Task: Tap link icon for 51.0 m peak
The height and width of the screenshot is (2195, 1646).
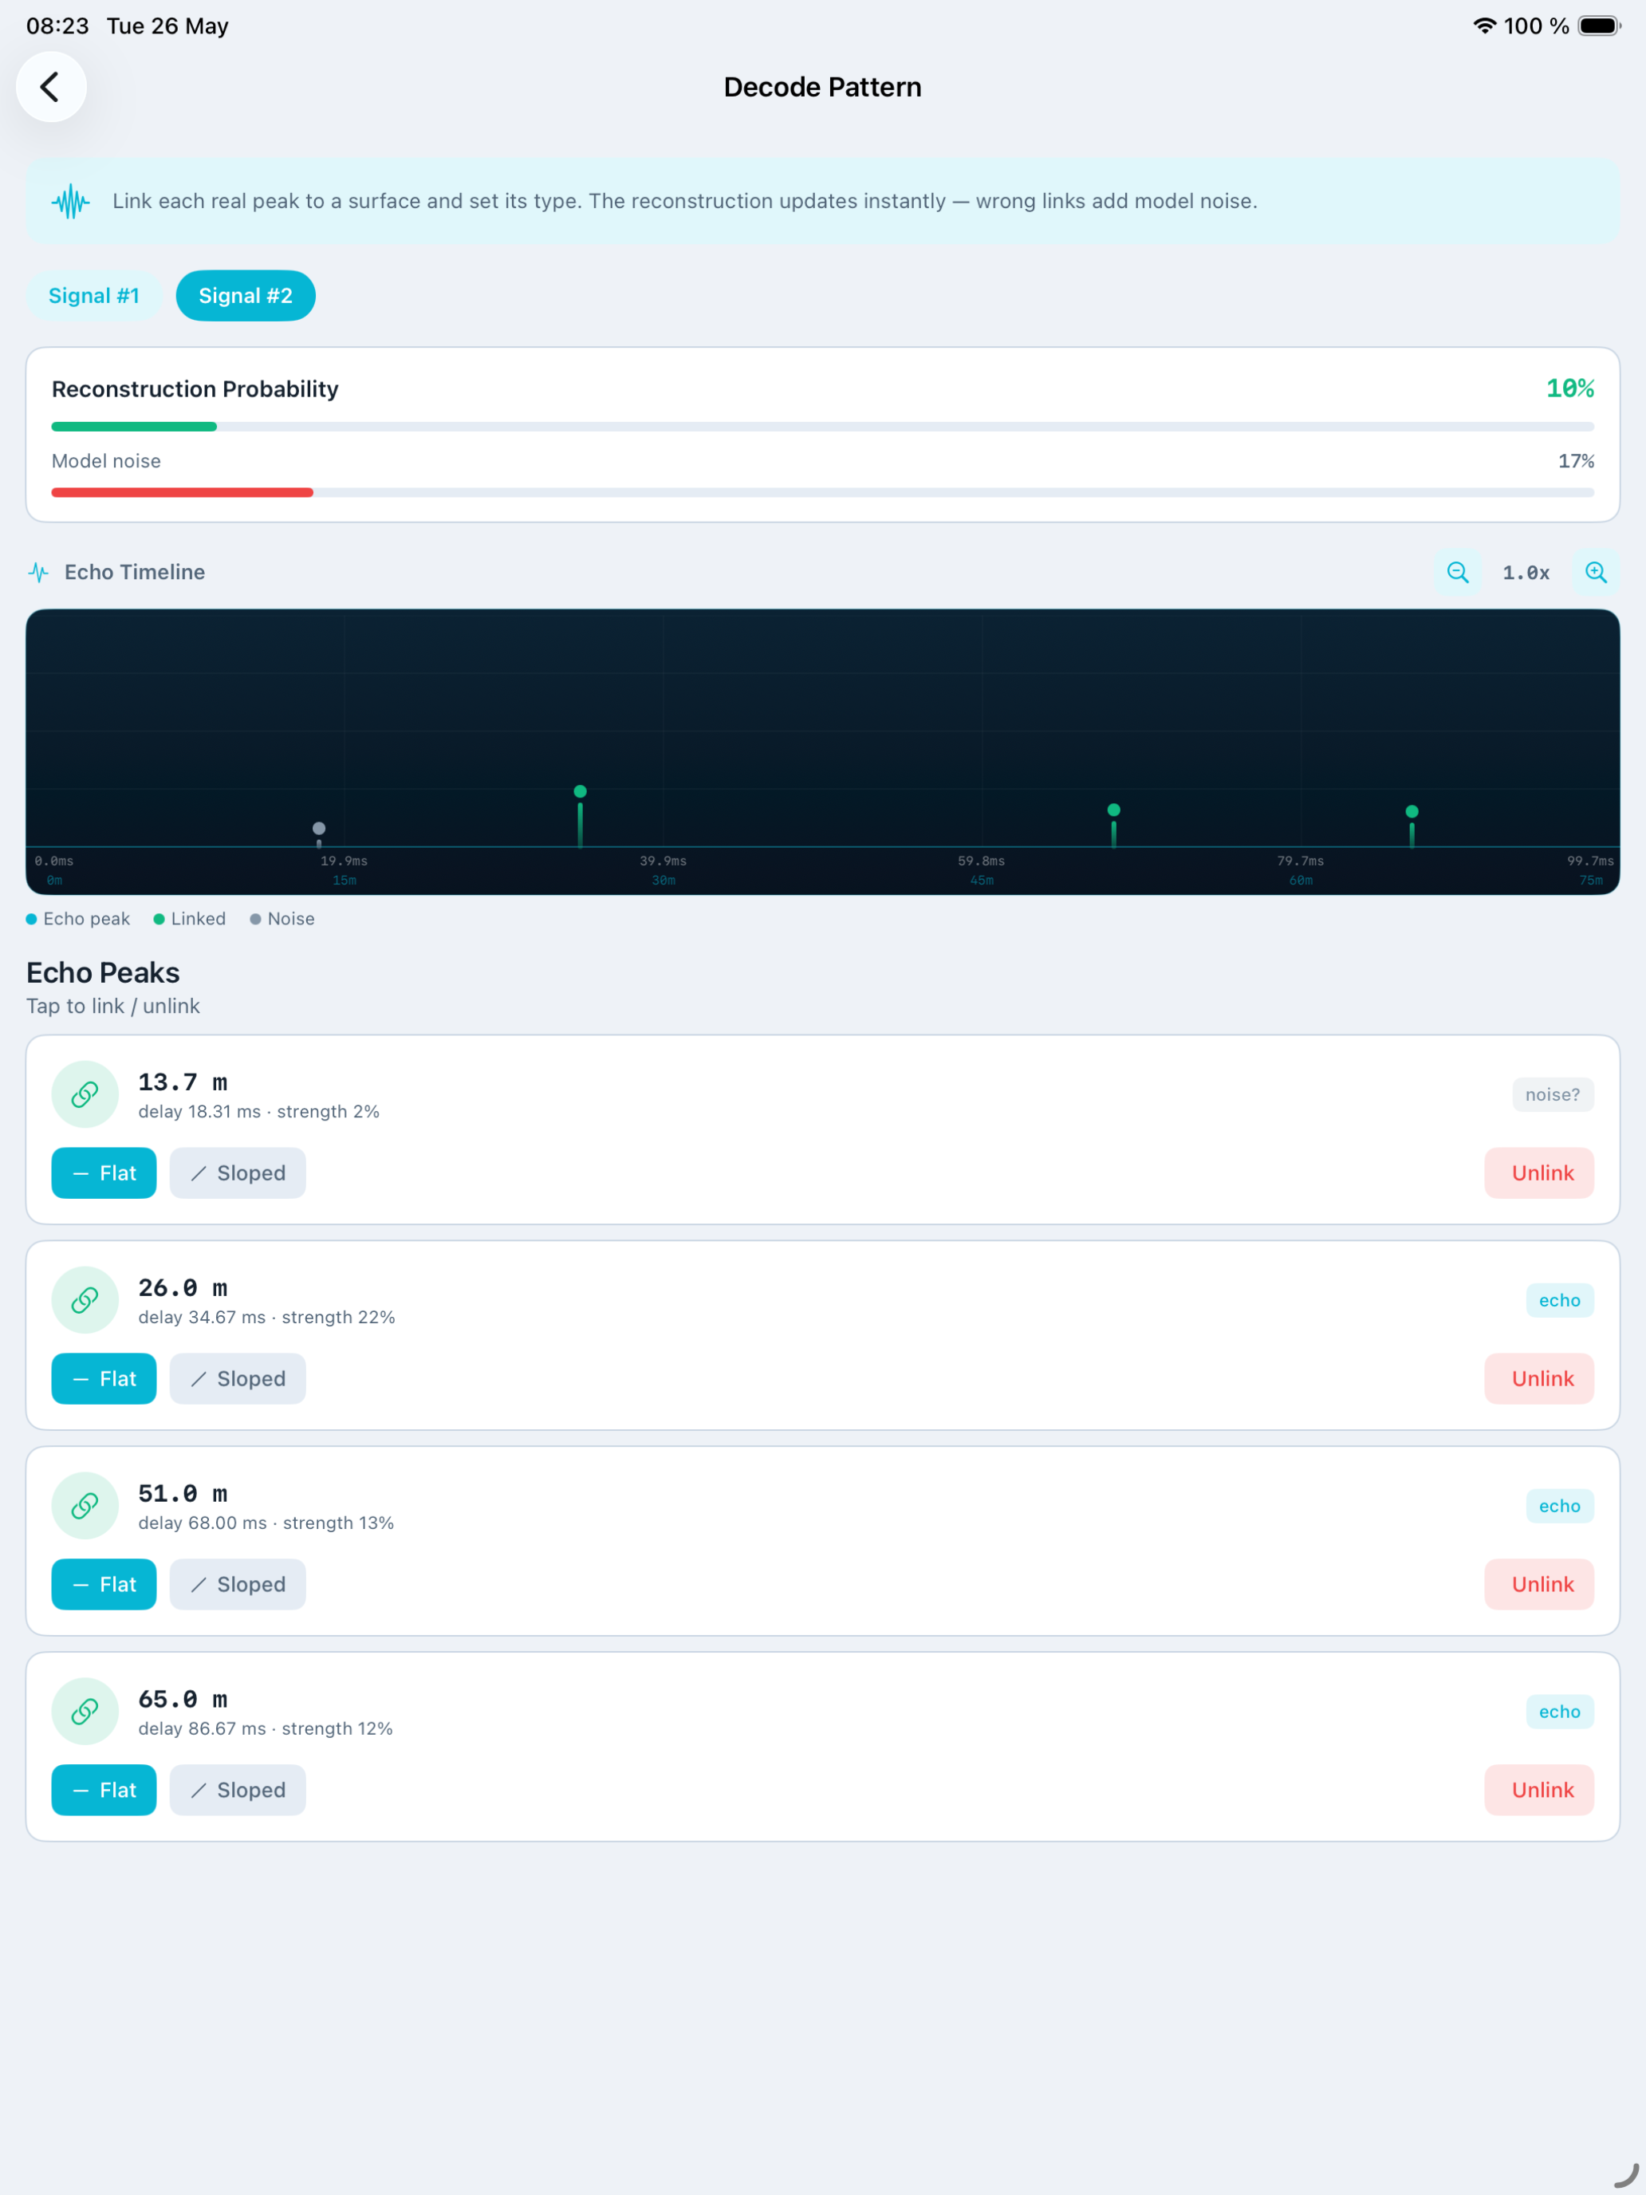Action: [85, 1505]
